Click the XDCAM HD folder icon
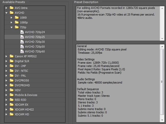The width and height of the screenshot is (166, 124). [12, 114]
